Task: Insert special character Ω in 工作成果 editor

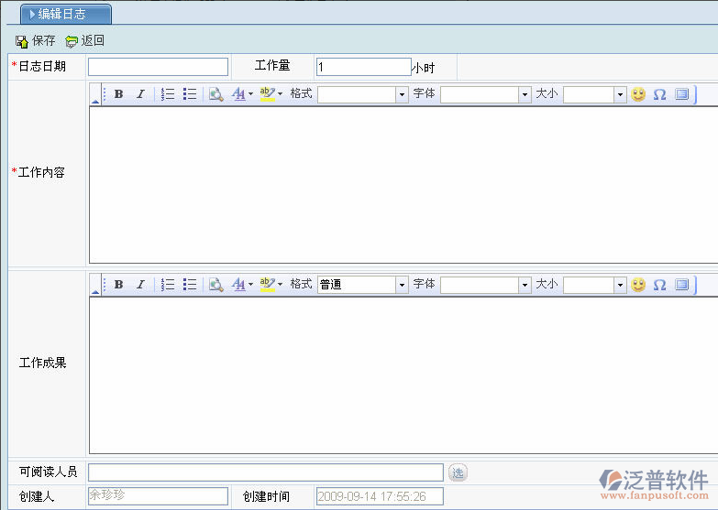Action: pos(659,285)
